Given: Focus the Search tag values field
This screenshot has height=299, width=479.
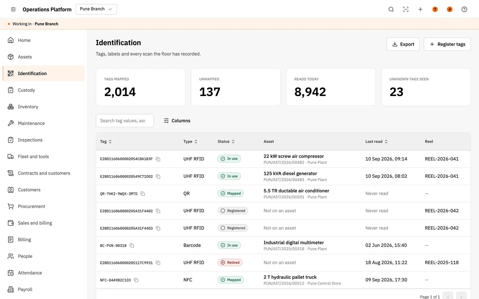Looking at the screenshot, I should coord(125,120).
